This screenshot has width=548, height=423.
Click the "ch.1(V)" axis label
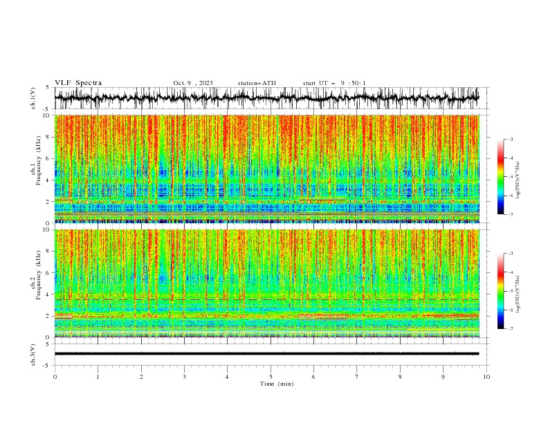coord(33,98)
